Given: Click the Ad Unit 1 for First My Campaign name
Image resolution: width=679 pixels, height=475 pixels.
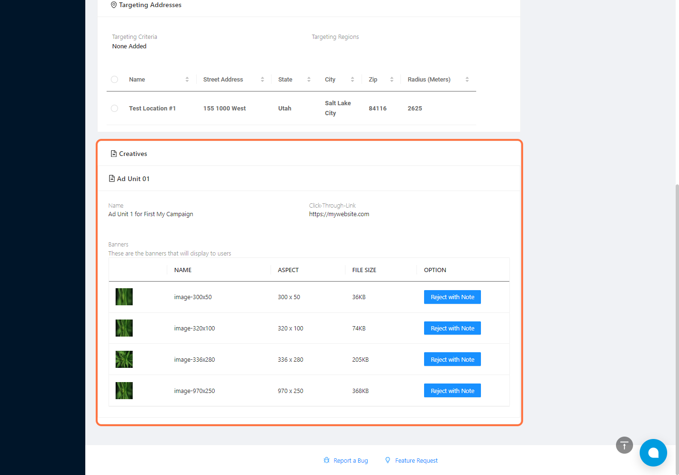Looking at the screenshot, I should coord(151,214).
